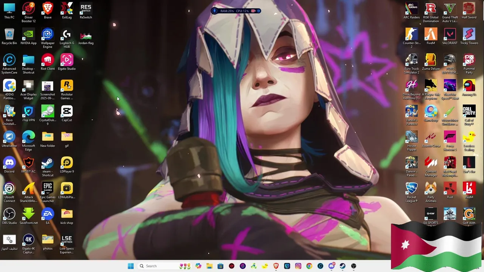Select the OBS Studio desktop icon
The width and height of the screenshot is (484, 272).
point(9,216)
